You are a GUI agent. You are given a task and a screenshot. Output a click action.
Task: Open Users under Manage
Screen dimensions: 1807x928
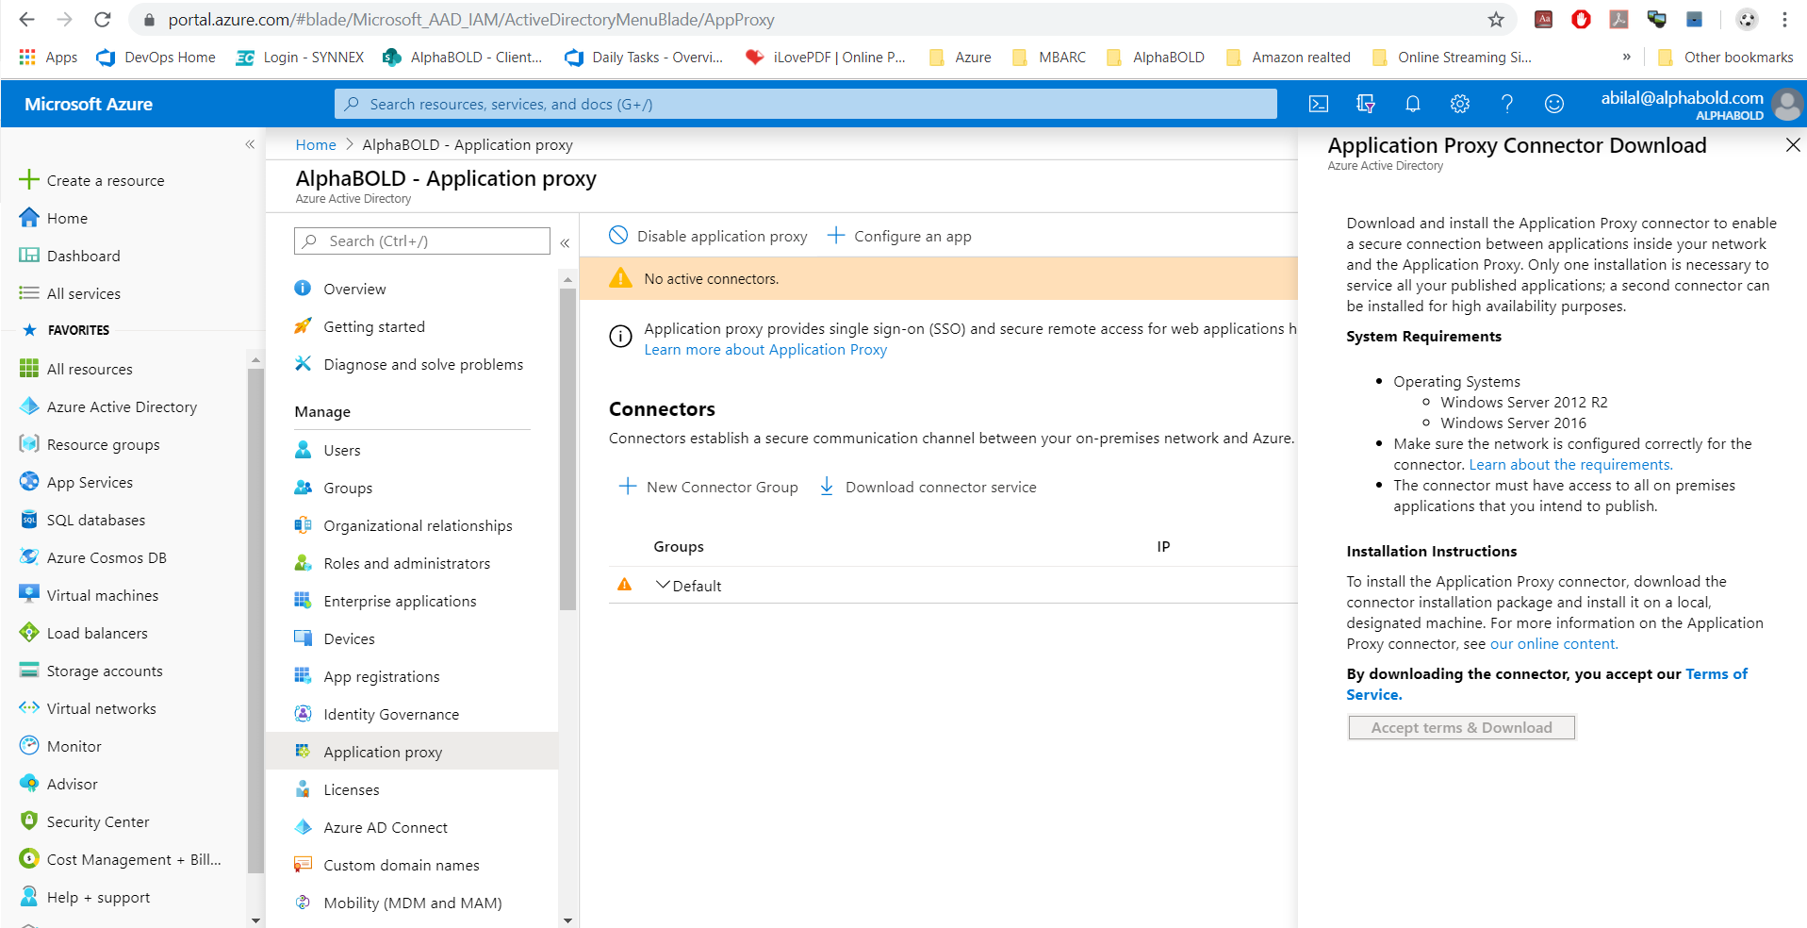coord(341,450)
